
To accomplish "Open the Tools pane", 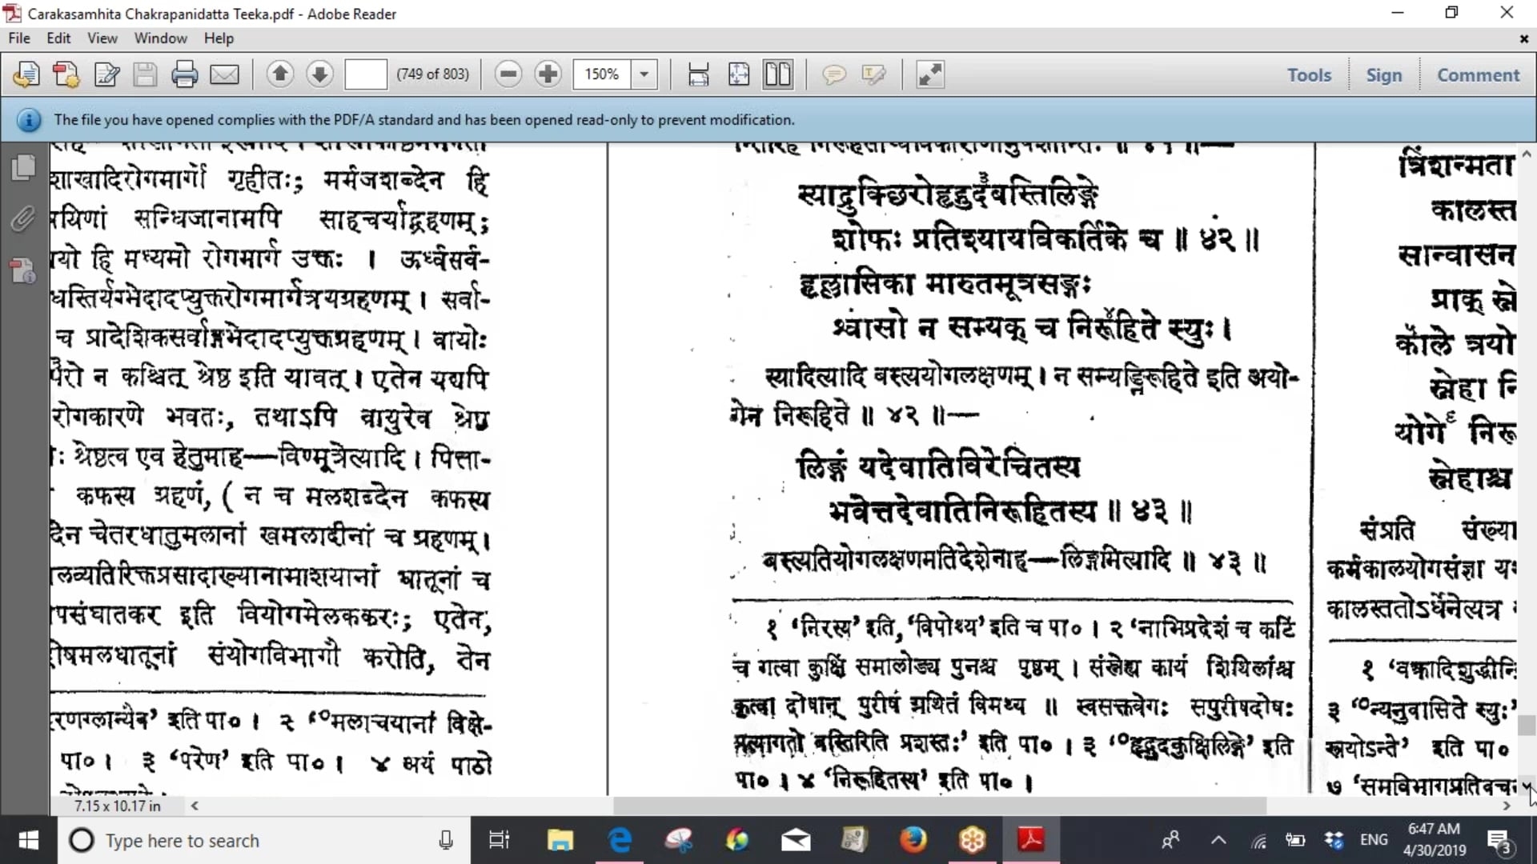I will click(1309, 75).
